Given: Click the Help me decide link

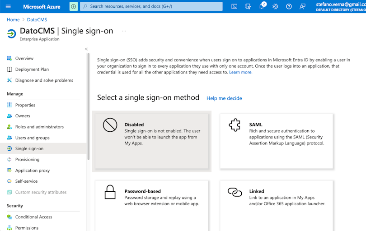Looking at the screenshot, I should (224, 98).
